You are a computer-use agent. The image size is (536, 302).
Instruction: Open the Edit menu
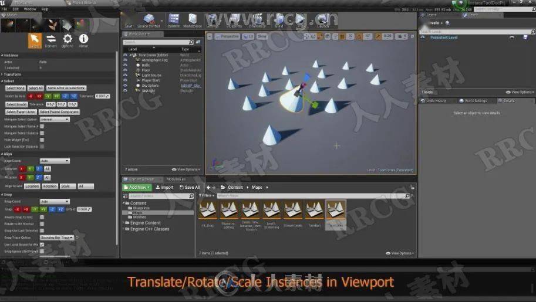pos(16,9)
